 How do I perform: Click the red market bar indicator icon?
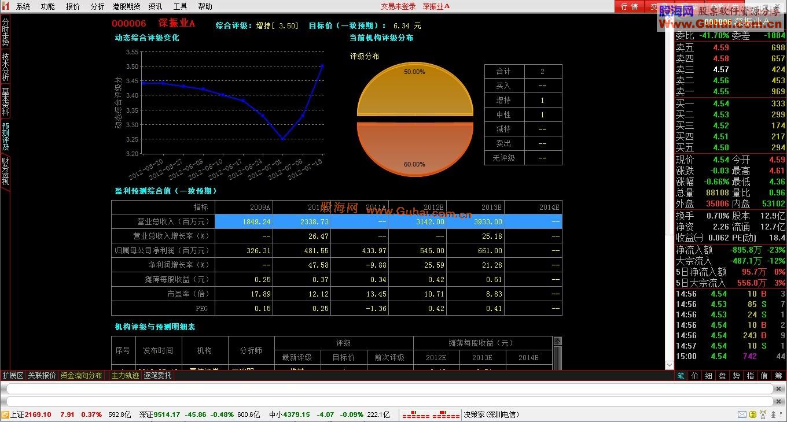point(431,415)
